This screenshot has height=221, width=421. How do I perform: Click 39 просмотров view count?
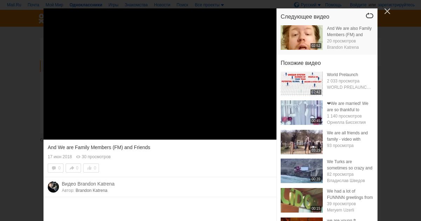(x=341, y=204)
